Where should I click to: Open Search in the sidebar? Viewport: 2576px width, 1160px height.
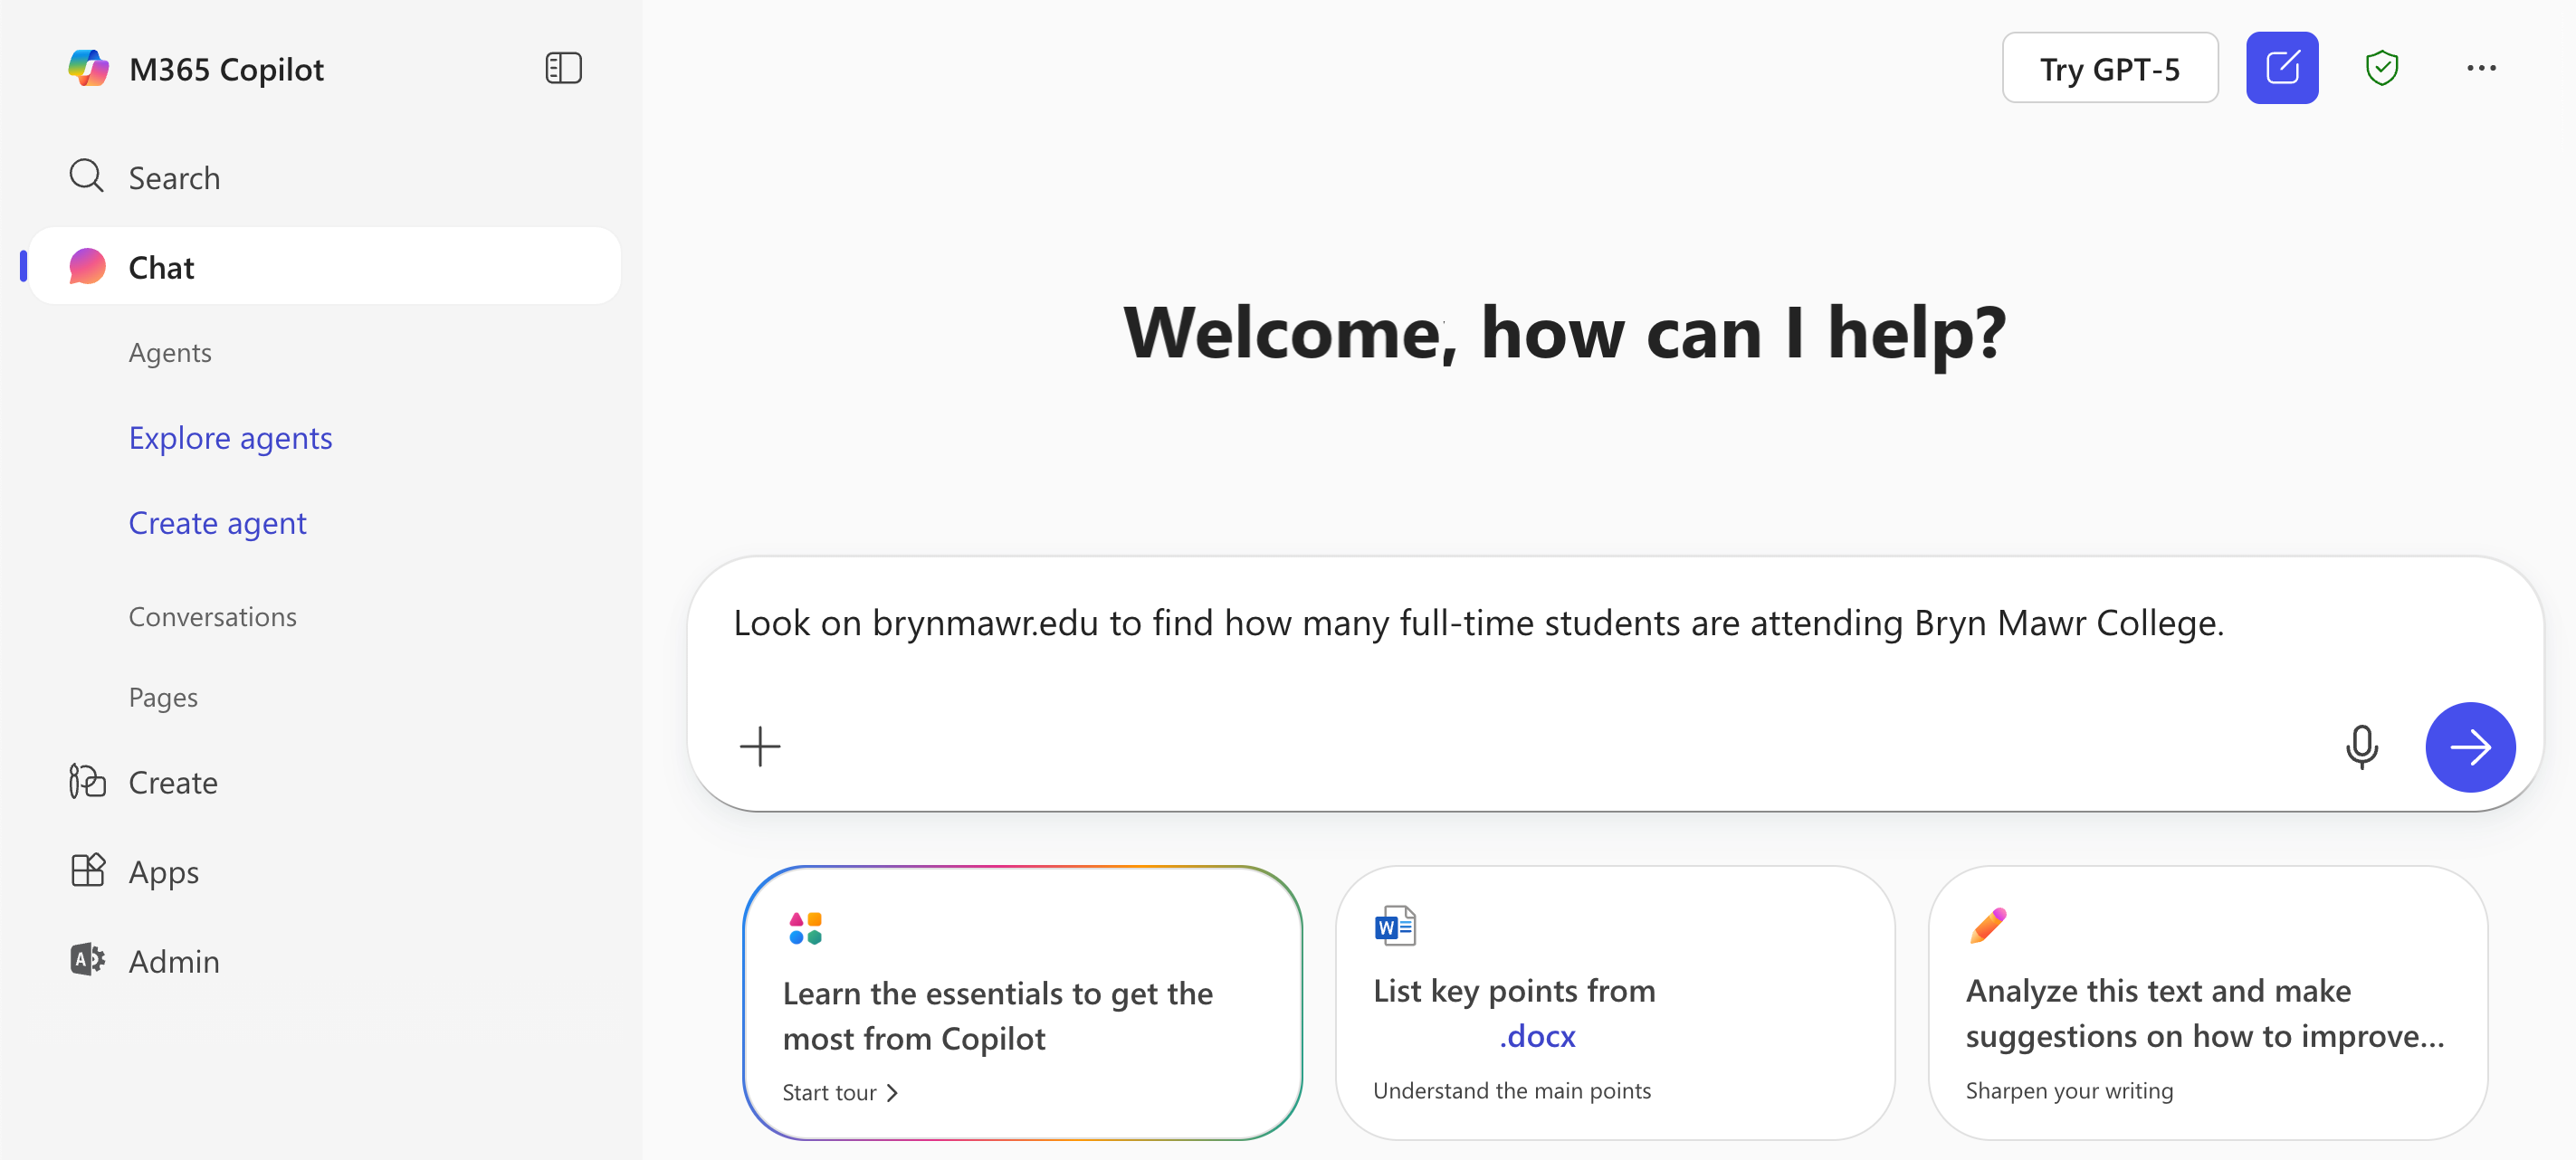pyautogui.click(x=173, y=177)
